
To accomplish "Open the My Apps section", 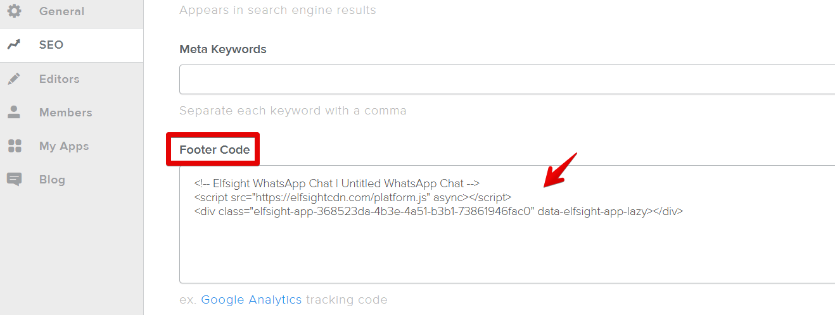I will click(64, 146).
